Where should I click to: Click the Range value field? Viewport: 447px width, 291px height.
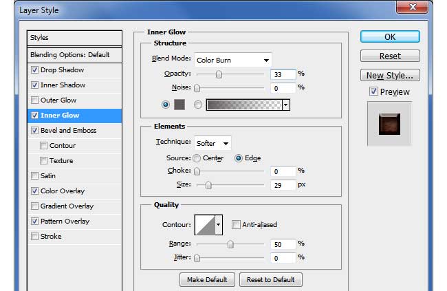[283, 244]
